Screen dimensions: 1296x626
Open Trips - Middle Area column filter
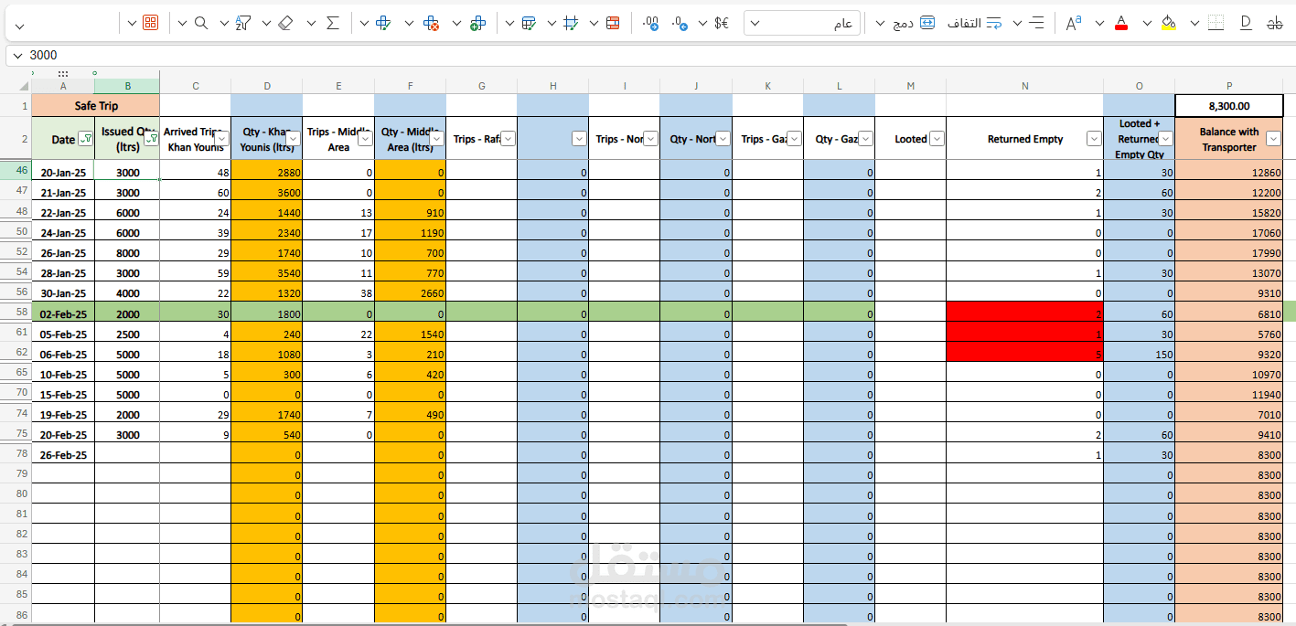point(364,139)
